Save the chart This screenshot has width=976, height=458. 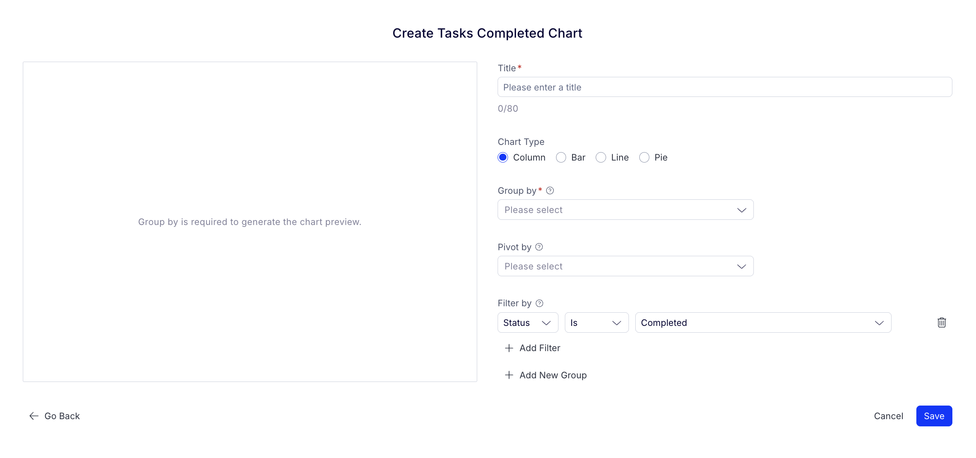(x=934, y=416)
